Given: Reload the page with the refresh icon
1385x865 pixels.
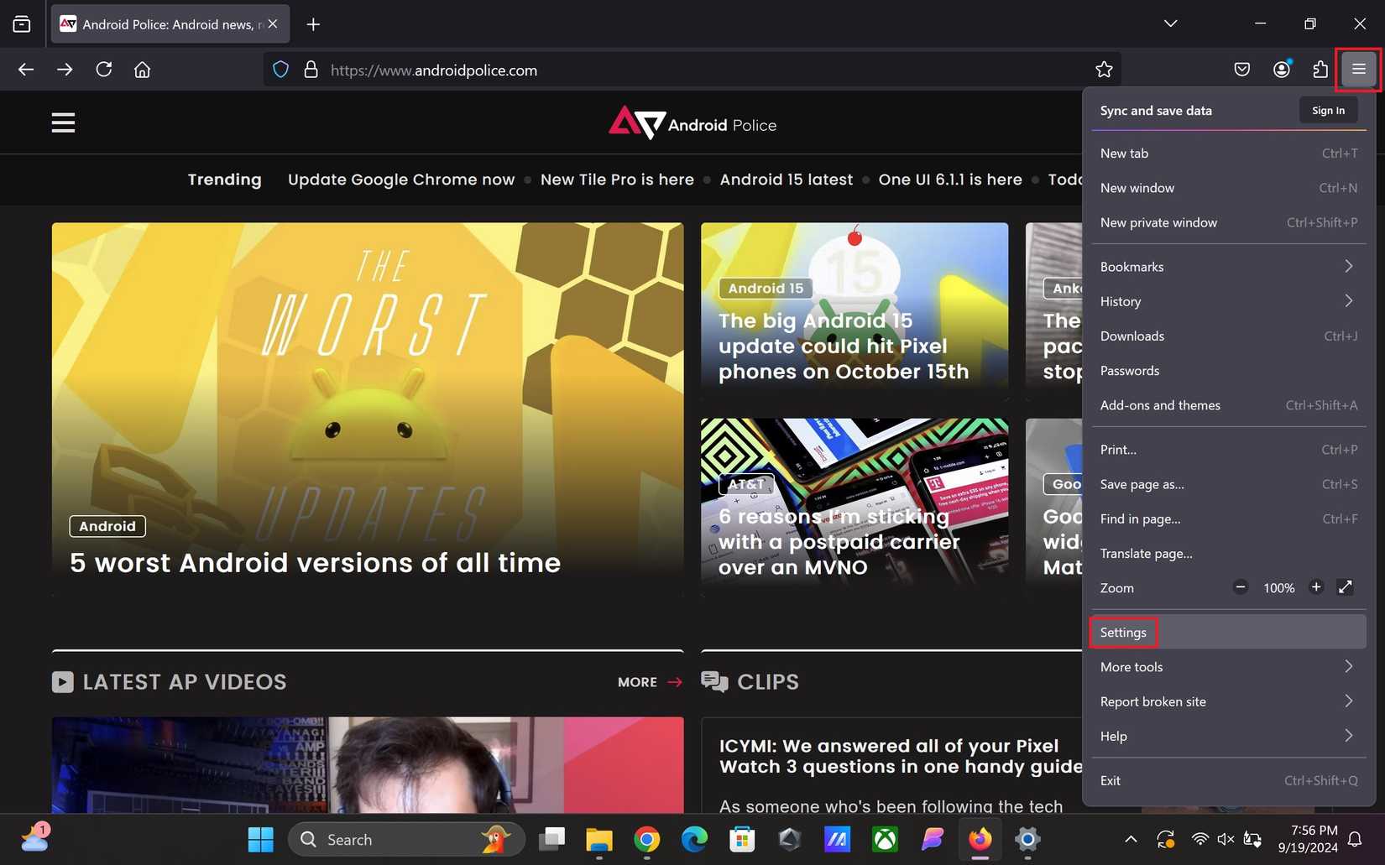Looking at the screenshot, I should (103, 70).
